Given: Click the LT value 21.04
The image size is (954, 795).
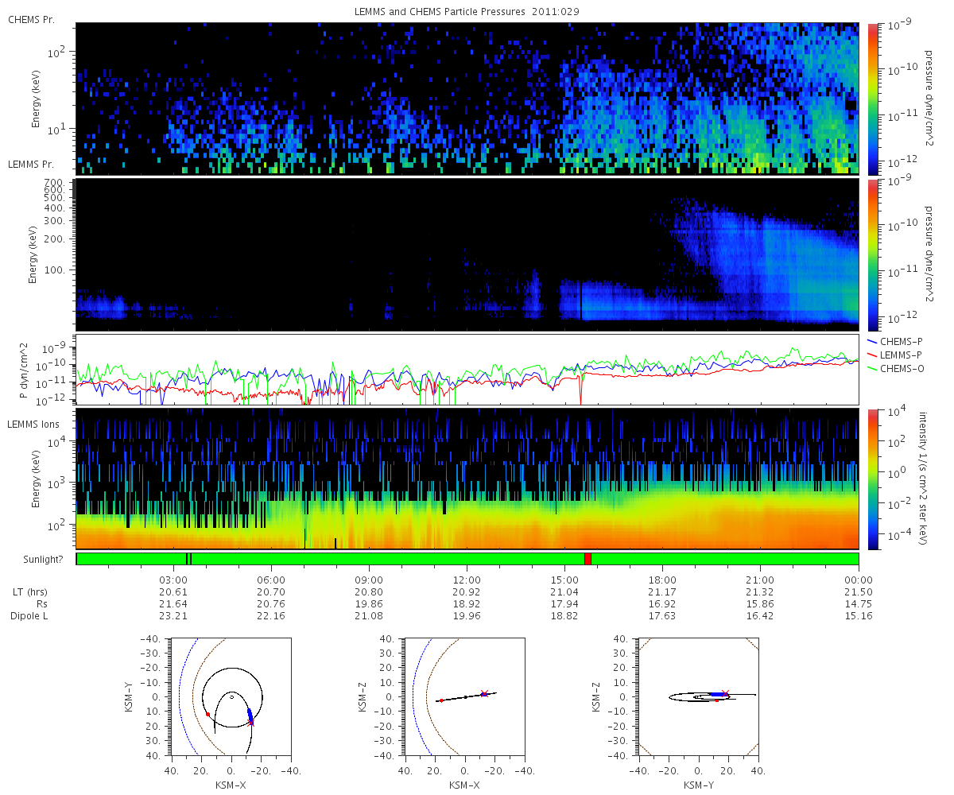Looking at the screenshot, I should click(x=564, y=593).
